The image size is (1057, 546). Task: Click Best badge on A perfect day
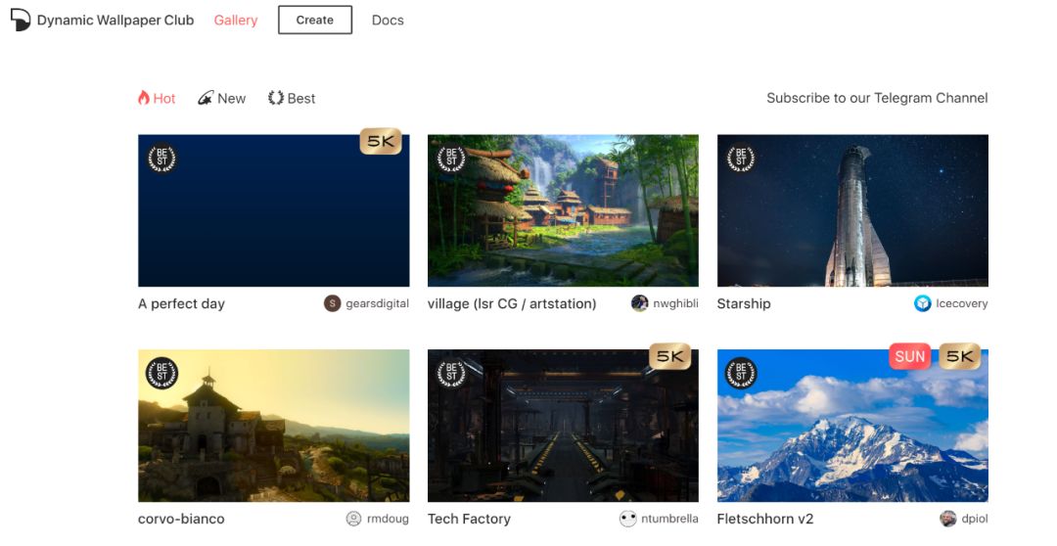[x=161, y=159]
